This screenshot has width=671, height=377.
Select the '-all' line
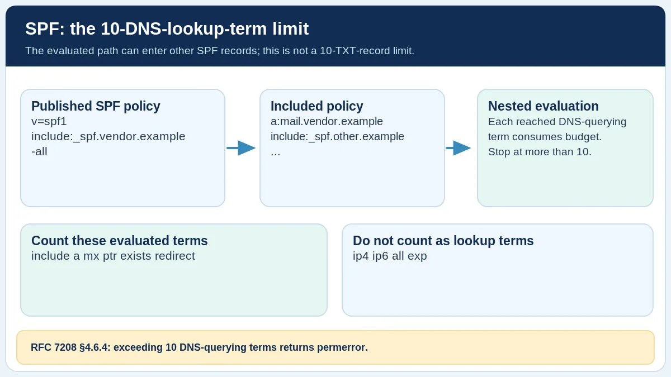pyautogui.click(x=39, y=151)
